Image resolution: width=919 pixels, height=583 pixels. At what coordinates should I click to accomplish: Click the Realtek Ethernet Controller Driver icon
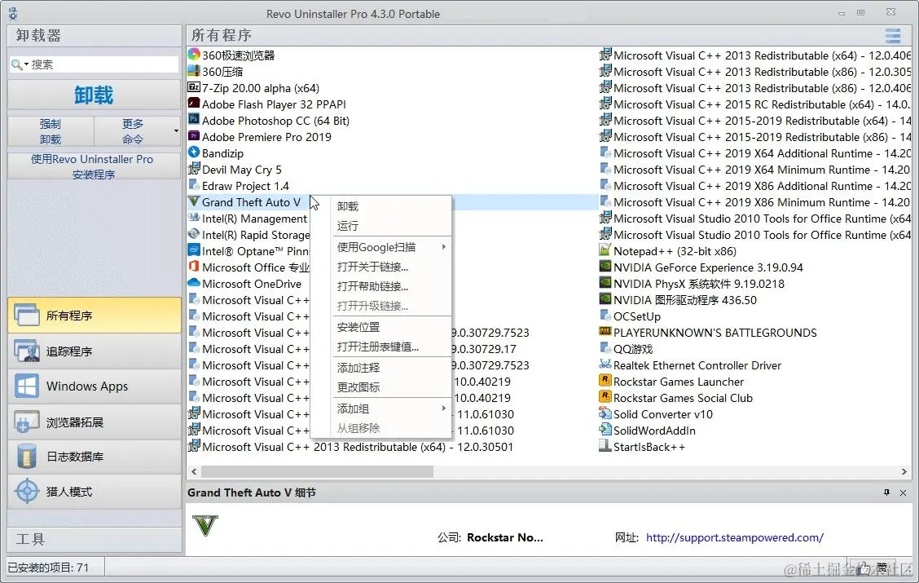click(605, 364)
